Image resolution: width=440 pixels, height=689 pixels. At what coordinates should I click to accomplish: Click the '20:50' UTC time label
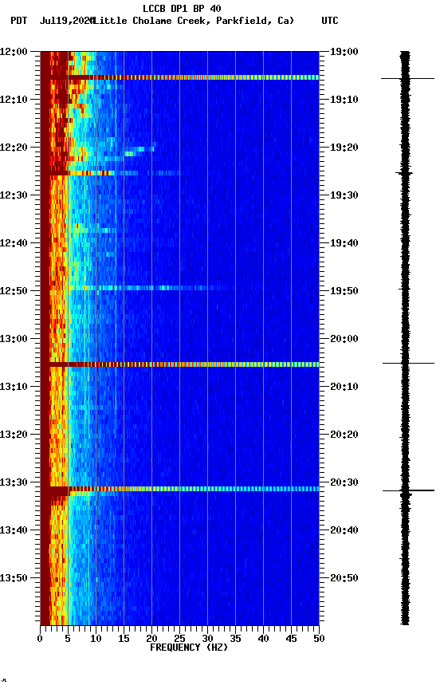(x=344, y=578)
